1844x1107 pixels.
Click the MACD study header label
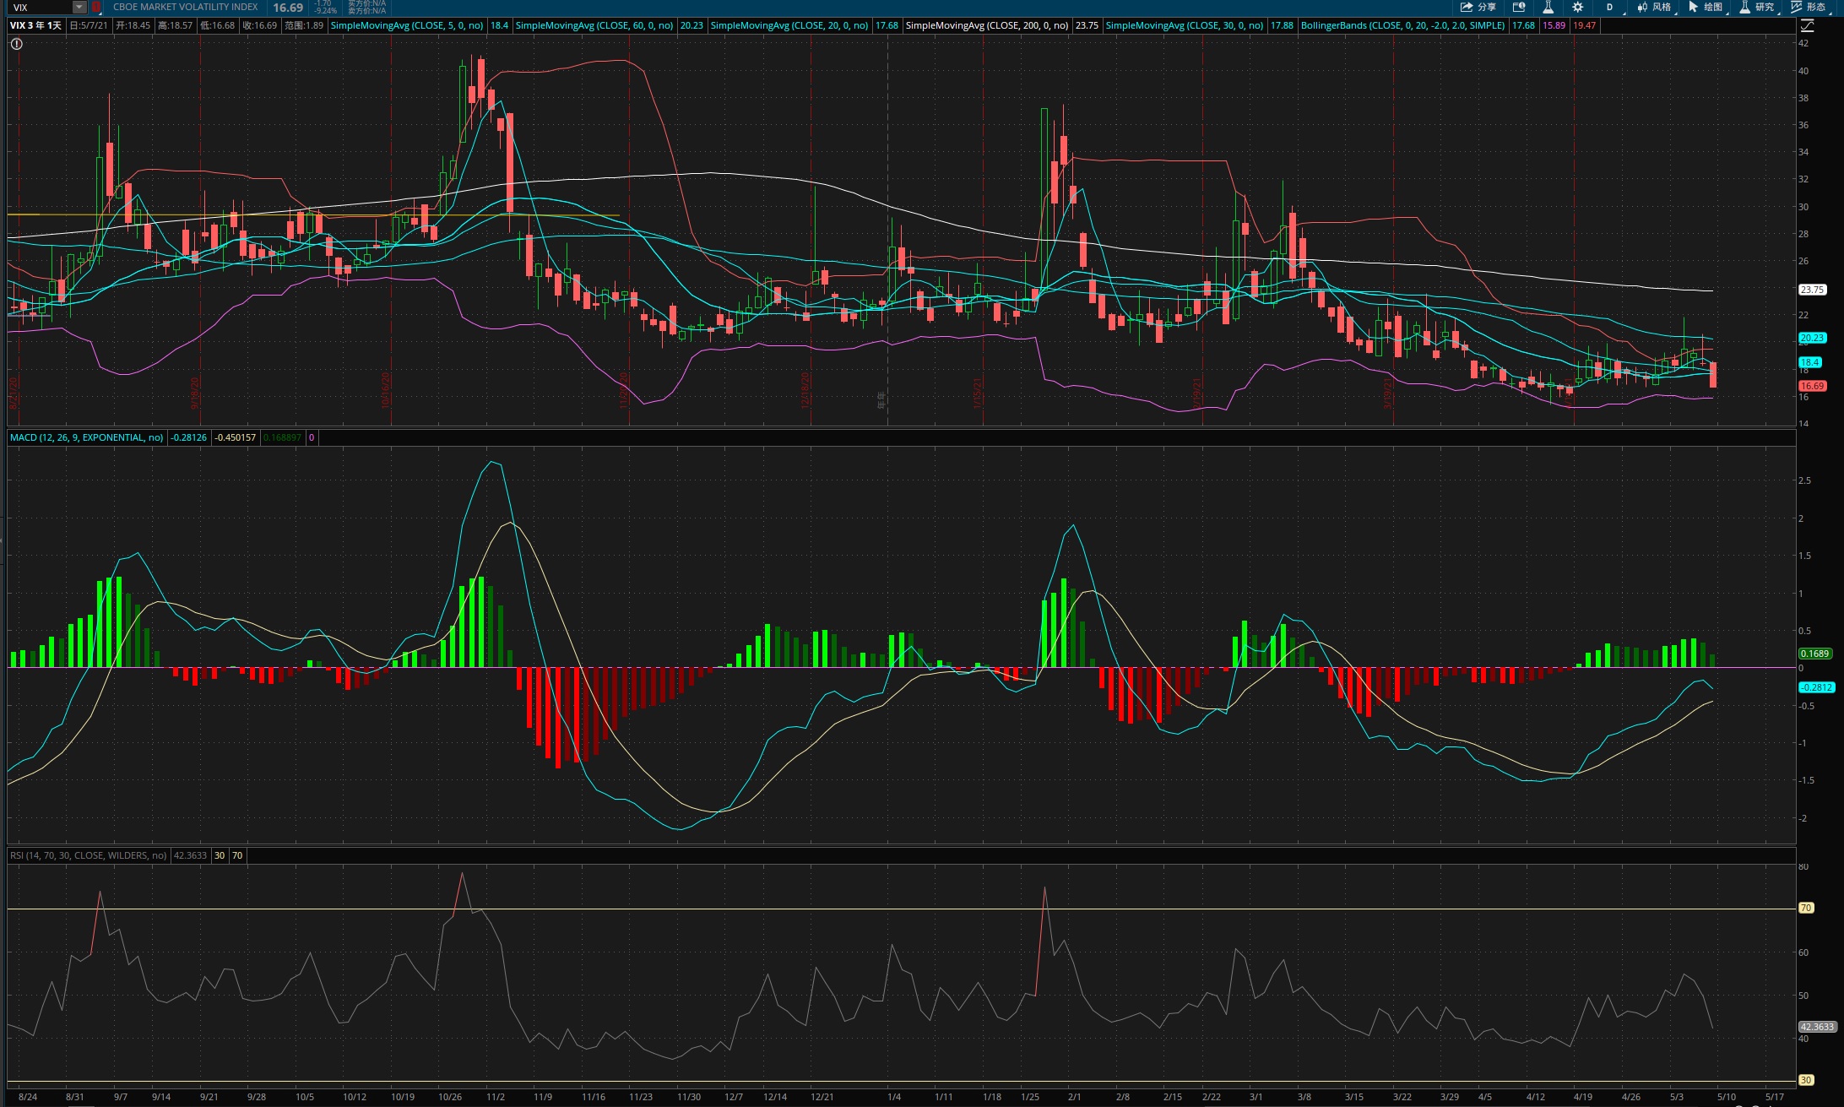(87, 437)
